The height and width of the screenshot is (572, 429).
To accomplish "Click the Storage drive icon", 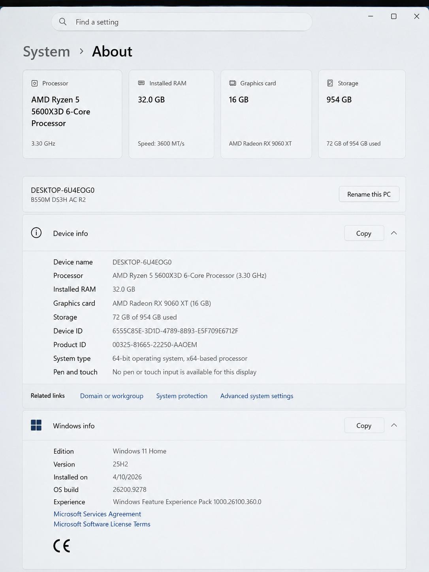I will [x=330, y=83].
